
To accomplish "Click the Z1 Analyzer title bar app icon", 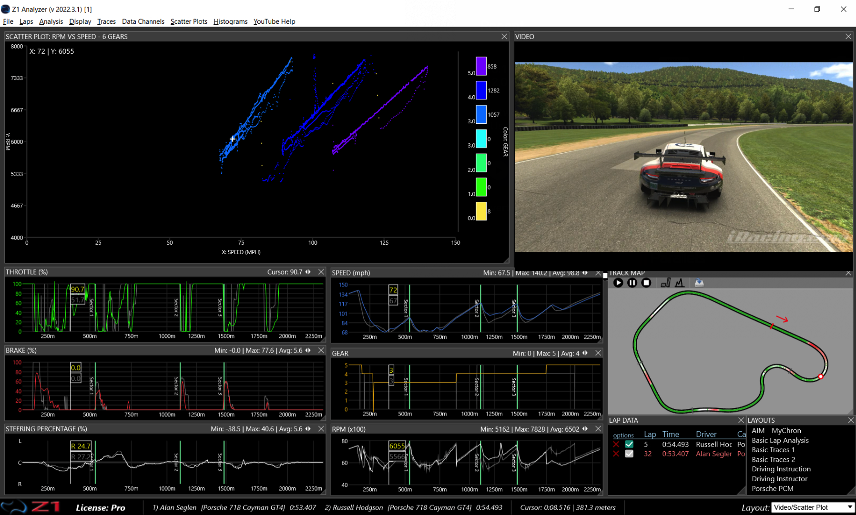I will coord(5,9).
